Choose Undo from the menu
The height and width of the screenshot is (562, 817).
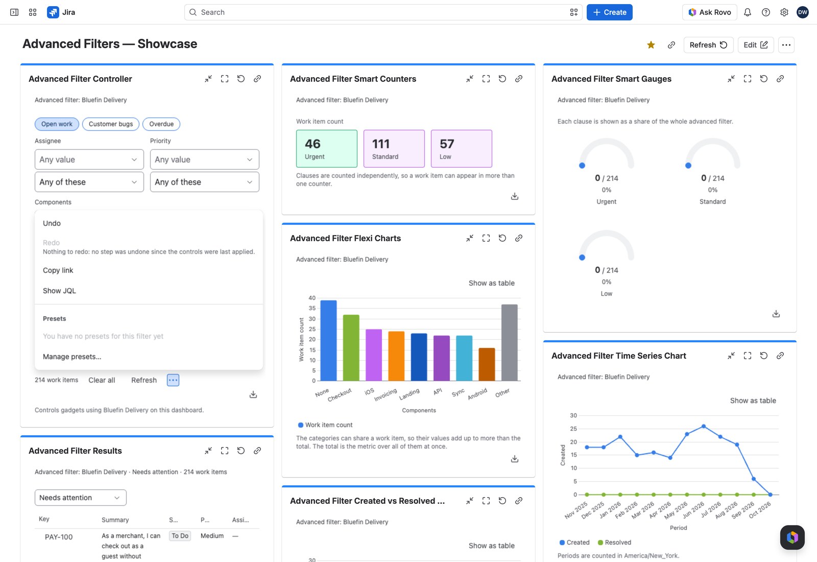coord(149,223)
